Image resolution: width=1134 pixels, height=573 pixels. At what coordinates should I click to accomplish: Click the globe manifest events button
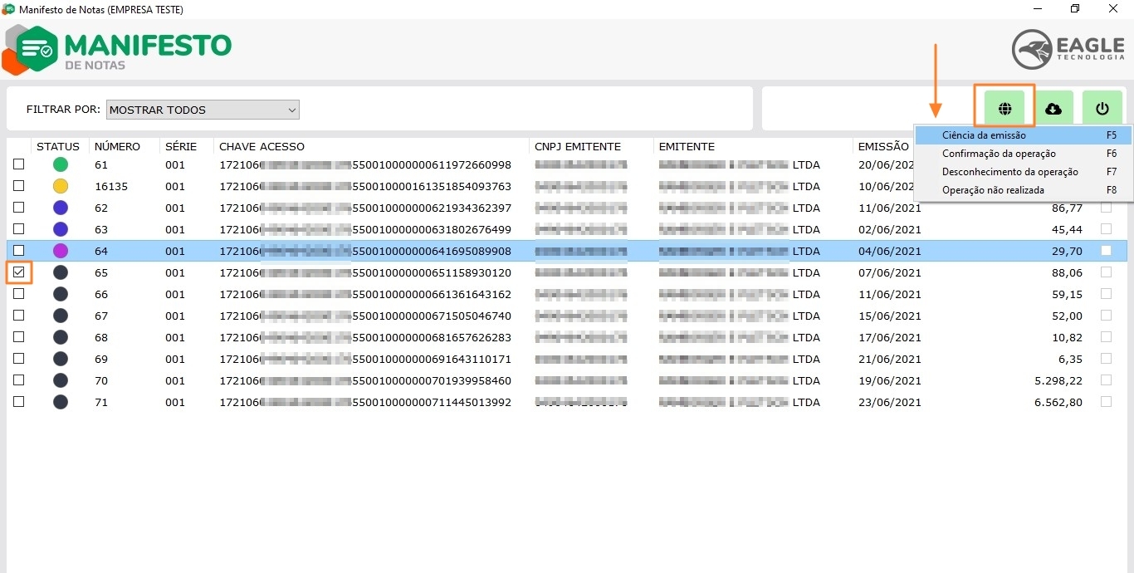tap(1004, 109)
